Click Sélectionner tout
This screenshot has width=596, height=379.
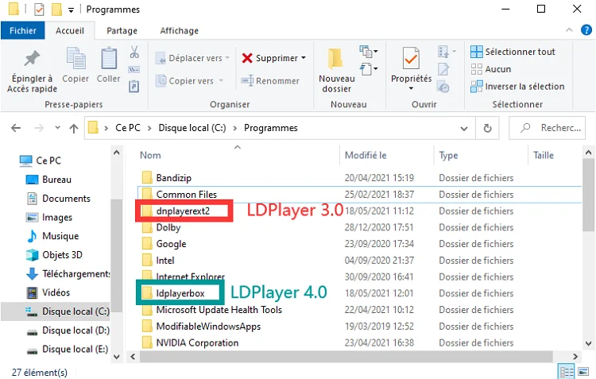click(x=513, y=52)
